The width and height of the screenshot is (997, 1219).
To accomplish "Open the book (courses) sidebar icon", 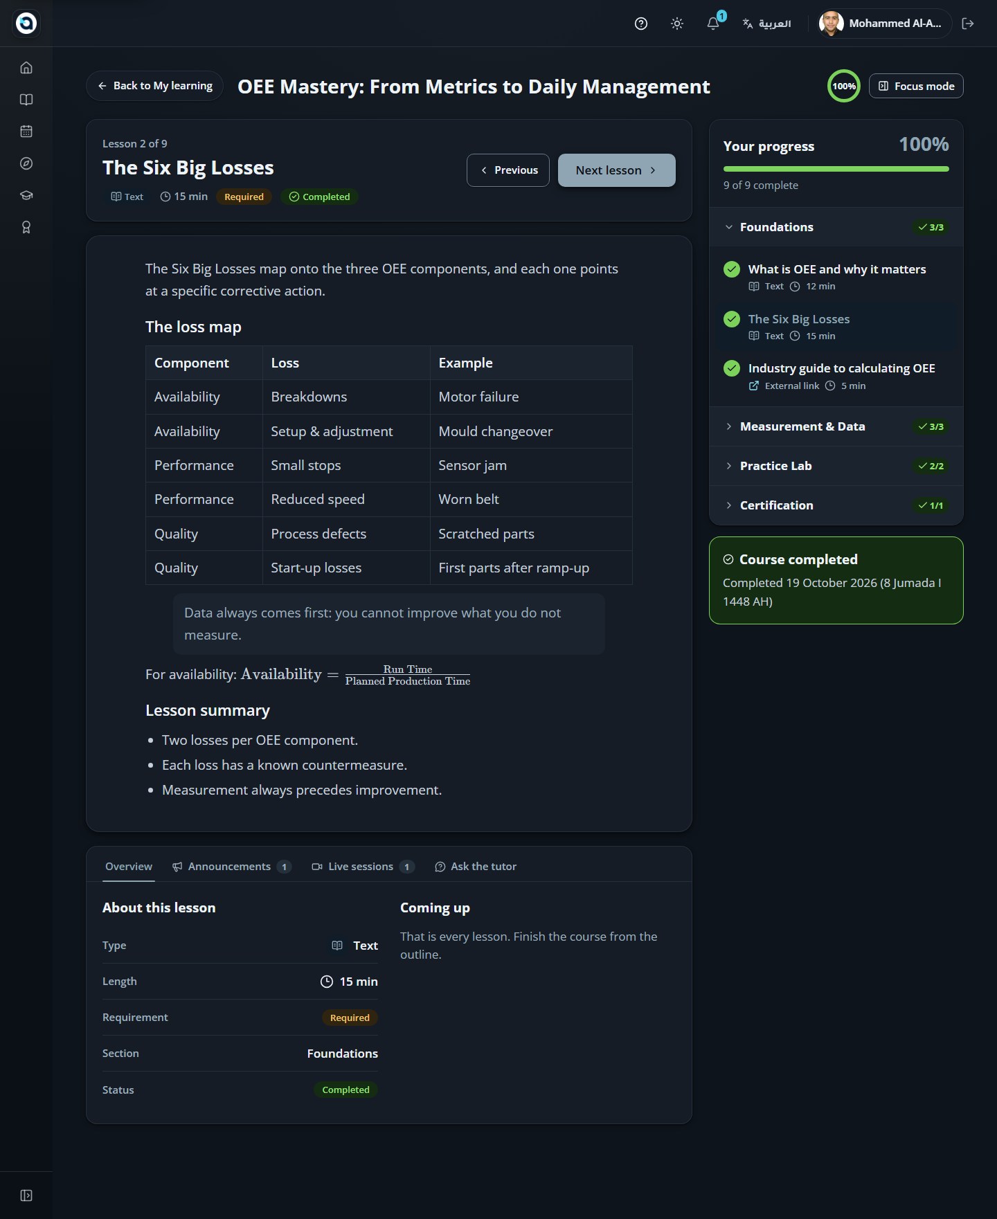I will pos(26,100).
